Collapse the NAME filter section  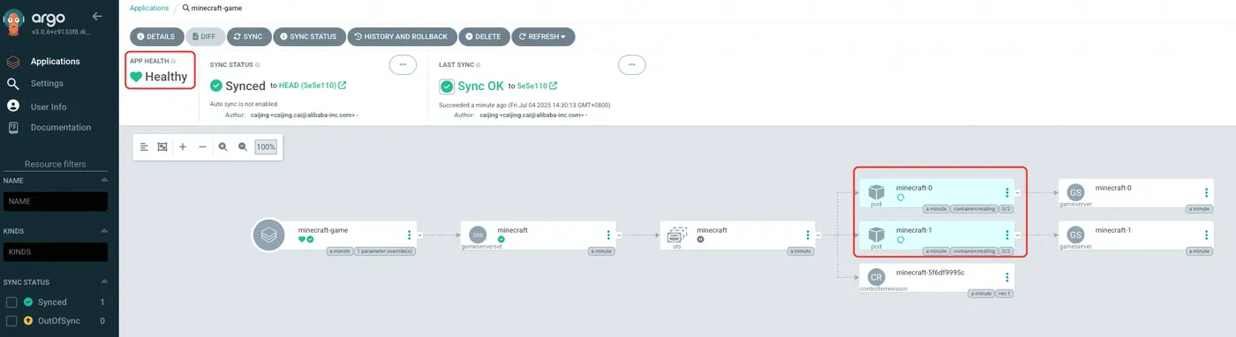pyautogui.click(x=103, y=180)
